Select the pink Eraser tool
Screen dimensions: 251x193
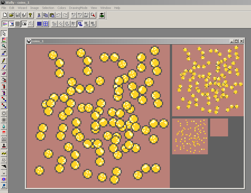(4, 73)
